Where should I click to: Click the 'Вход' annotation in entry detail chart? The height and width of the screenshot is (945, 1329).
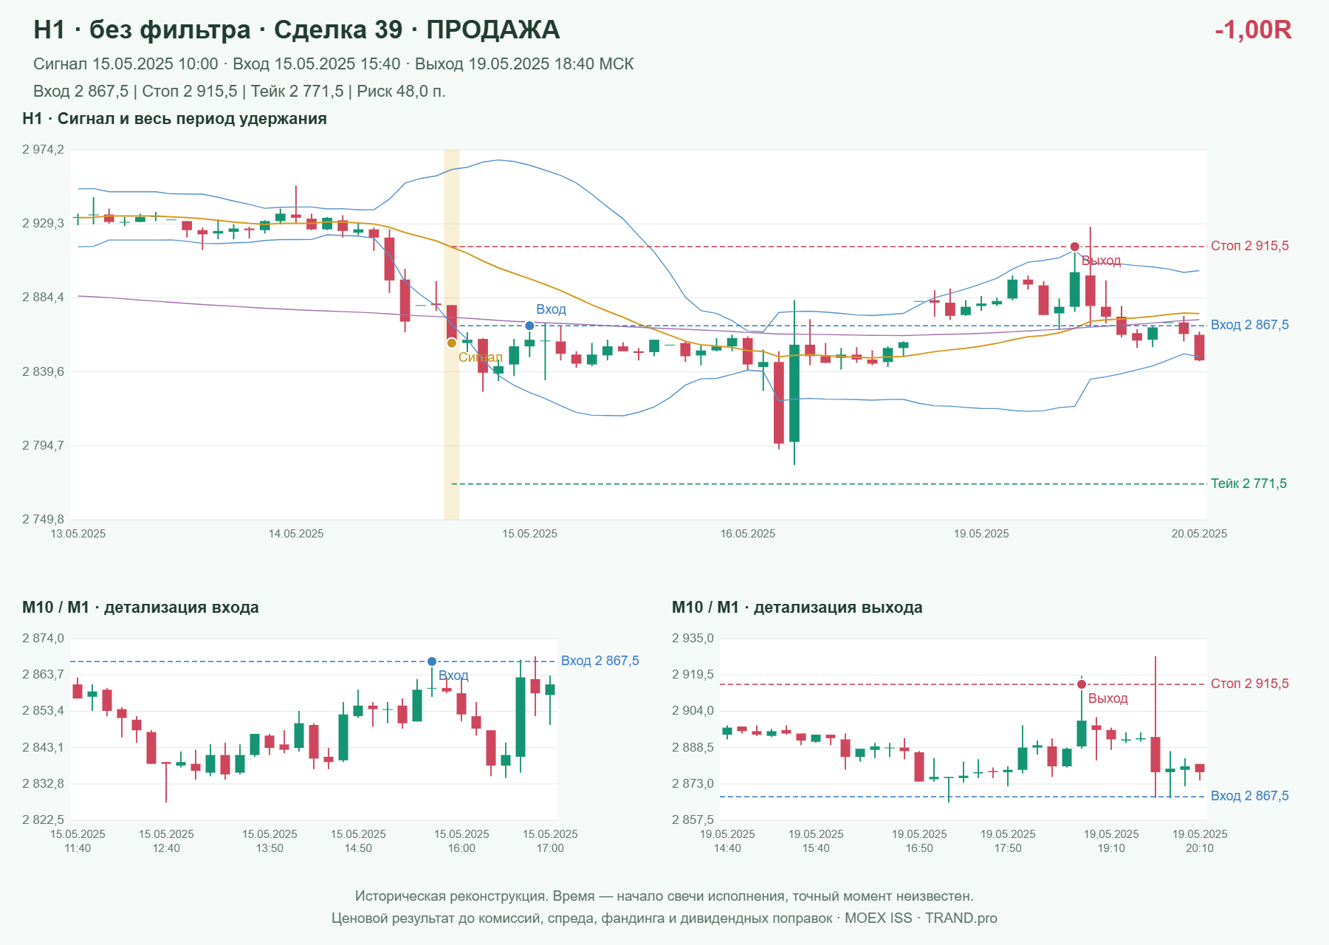[453, 676]
